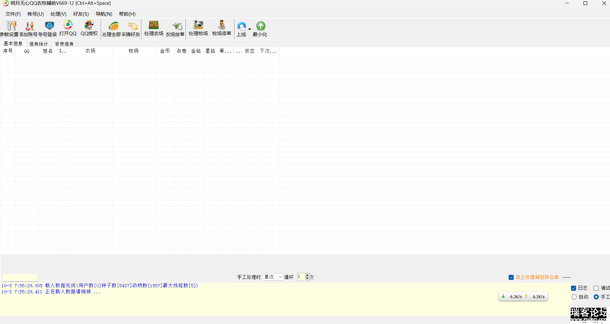The height and width of the screenshot is (324, 610).
Task: Click the QQ column header
Action: 27,51
